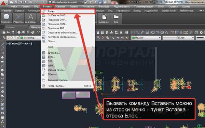
Task: Select the left purple-framed block in drawing
Action: 69,95
